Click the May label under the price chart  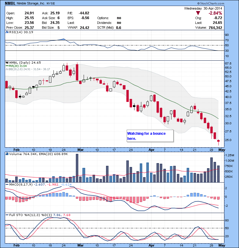(222, 150)
